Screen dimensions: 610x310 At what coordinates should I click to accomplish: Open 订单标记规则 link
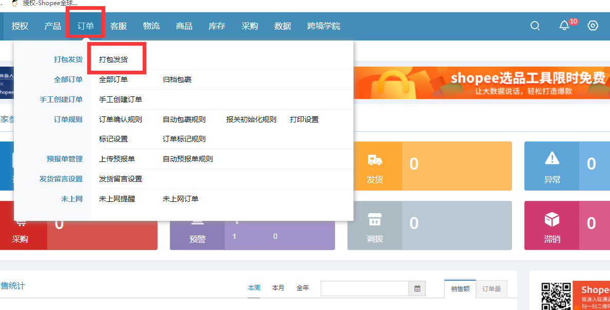coord(184,139)
